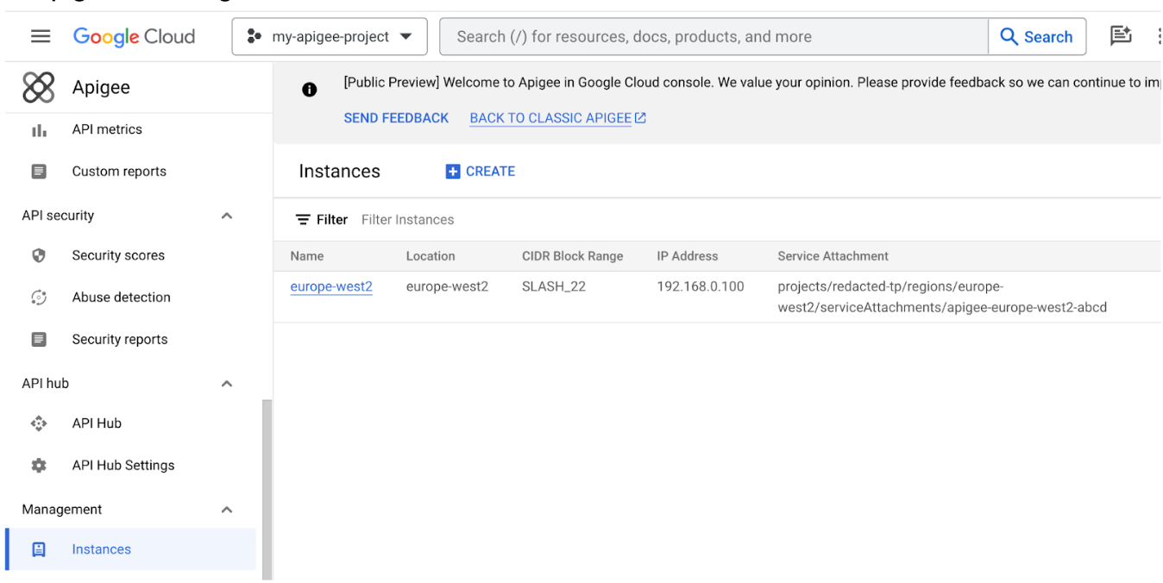Click the Abuse detection icon
The height and width of the screenshot is (583, 1163).
coord(39,297)
